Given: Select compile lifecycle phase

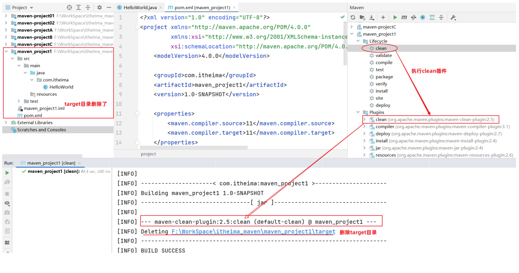Looking at the screenshot, I should click(381, 63).
